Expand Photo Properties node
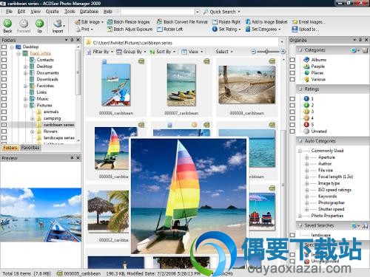This screenshot has height=277, width=370. [300, 216]
